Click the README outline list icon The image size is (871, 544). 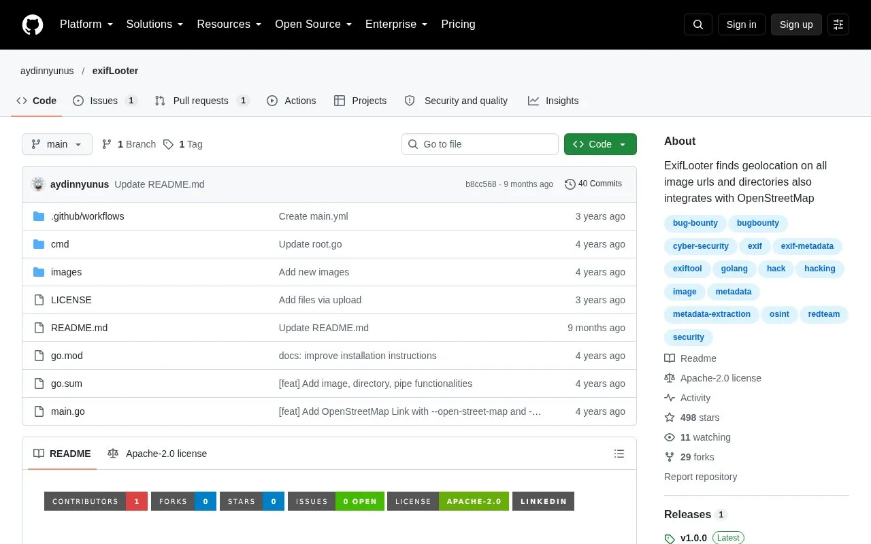[x=619, y=454]
